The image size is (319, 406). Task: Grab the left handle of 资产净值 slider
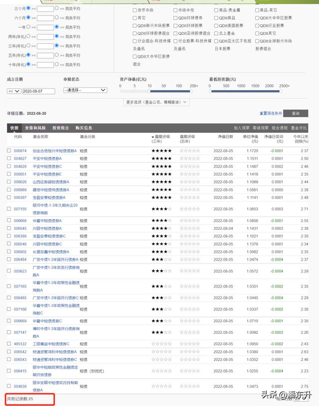tap(150, 91)
